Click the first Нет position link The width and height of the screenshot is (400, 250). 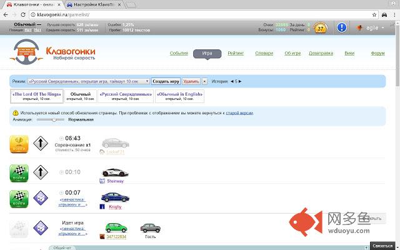click(28, 30)
